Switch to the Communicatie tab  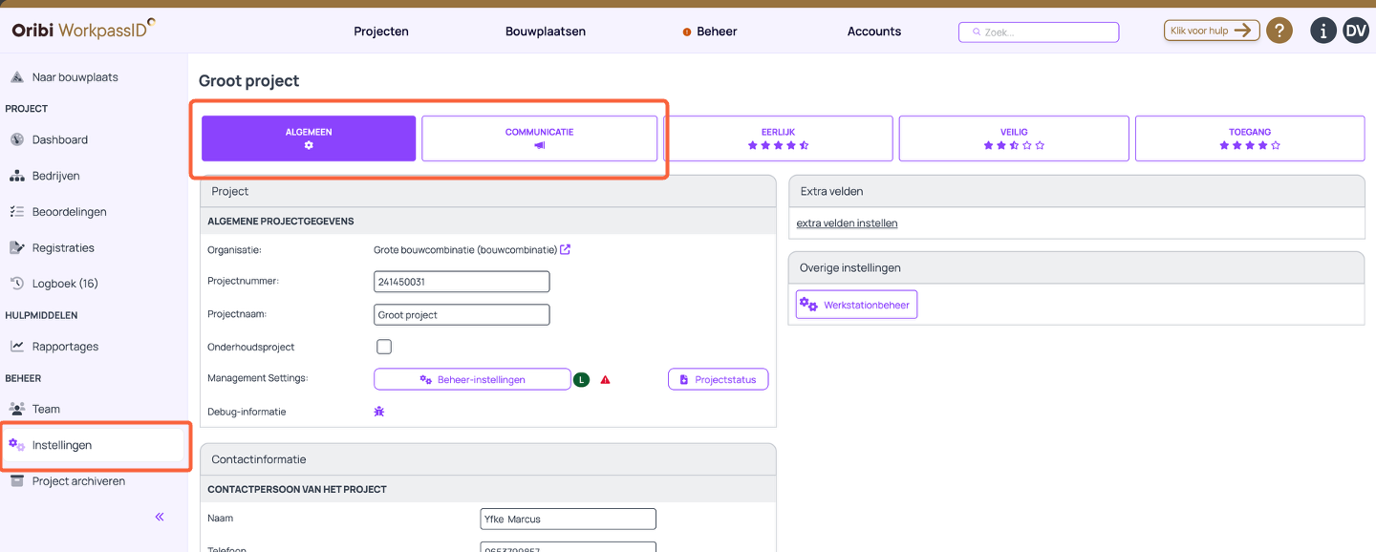click(540, 138)
